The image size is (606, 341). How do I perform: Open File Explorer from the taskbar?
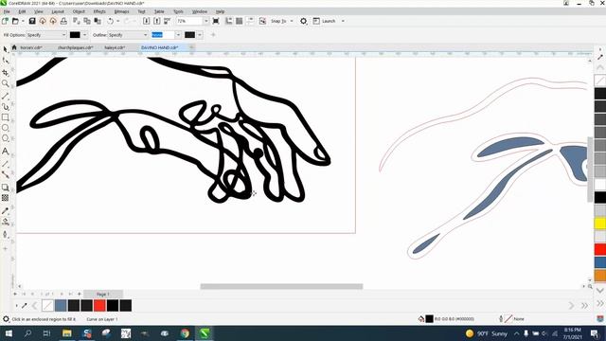point(67,333)
